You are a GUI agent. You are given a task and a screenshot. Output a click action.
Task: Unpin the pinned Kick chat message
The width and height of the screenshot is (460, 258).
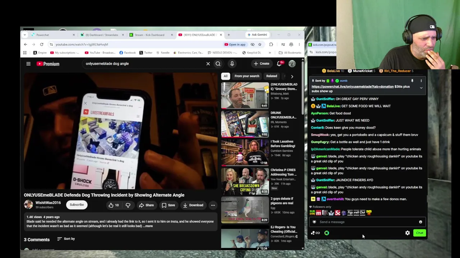click(x=412, y=81)
